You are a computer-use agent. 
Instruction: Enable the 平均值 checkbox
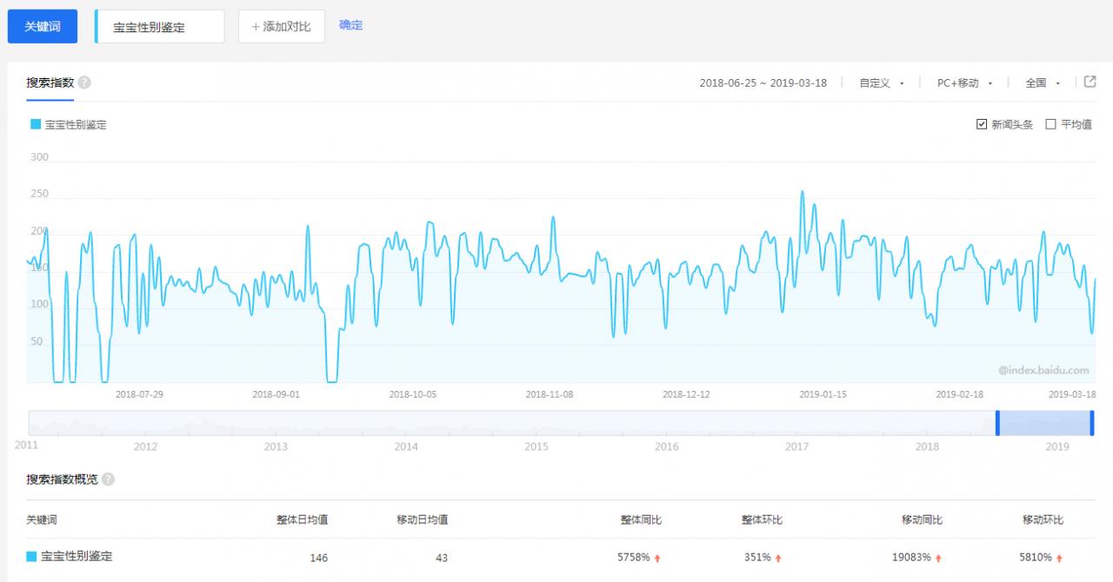pos(1050,124)
